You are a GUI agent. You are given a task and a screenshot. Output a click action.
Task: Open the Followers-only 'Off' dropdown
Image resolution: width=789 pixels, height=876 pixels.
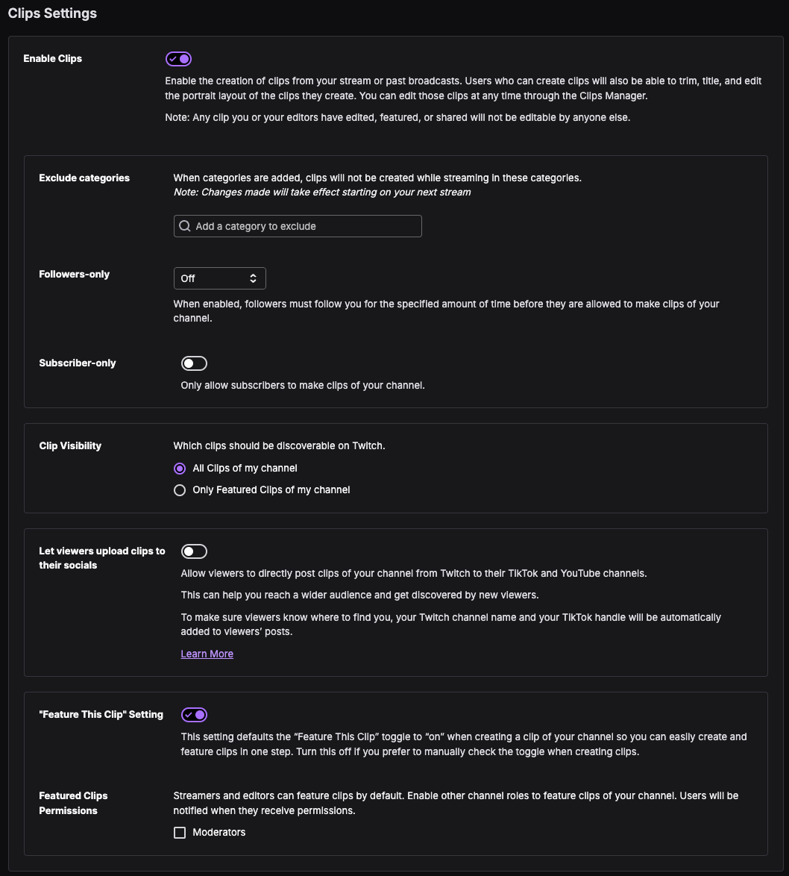pyautogui.click(x=219, y=278)
